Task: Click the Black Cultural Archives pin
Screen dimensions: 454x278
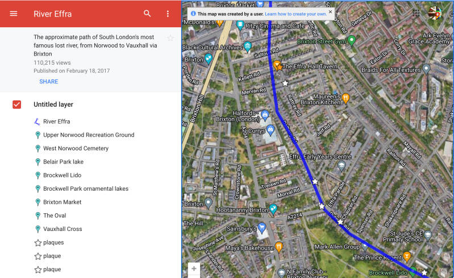Action: pos(247,47)
